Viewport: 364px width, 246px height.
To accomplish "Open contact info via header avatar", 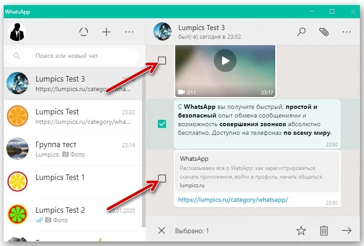I will click(x=162, y=31).
